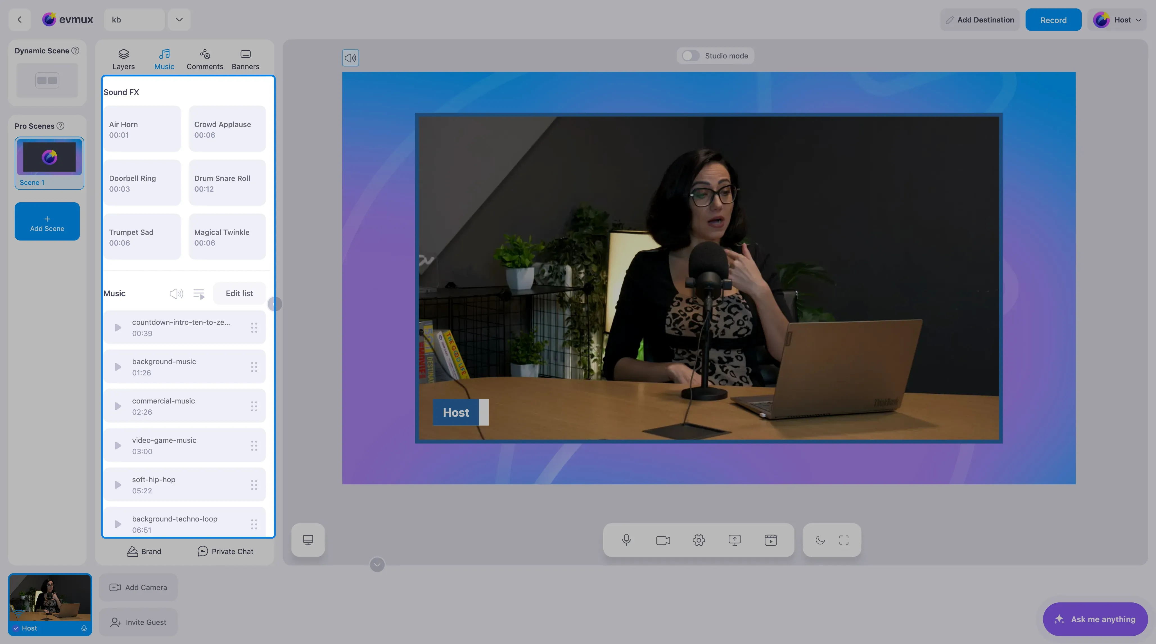Open the music playlist queue icon
1156x644 pixels.
coord(199,294)
